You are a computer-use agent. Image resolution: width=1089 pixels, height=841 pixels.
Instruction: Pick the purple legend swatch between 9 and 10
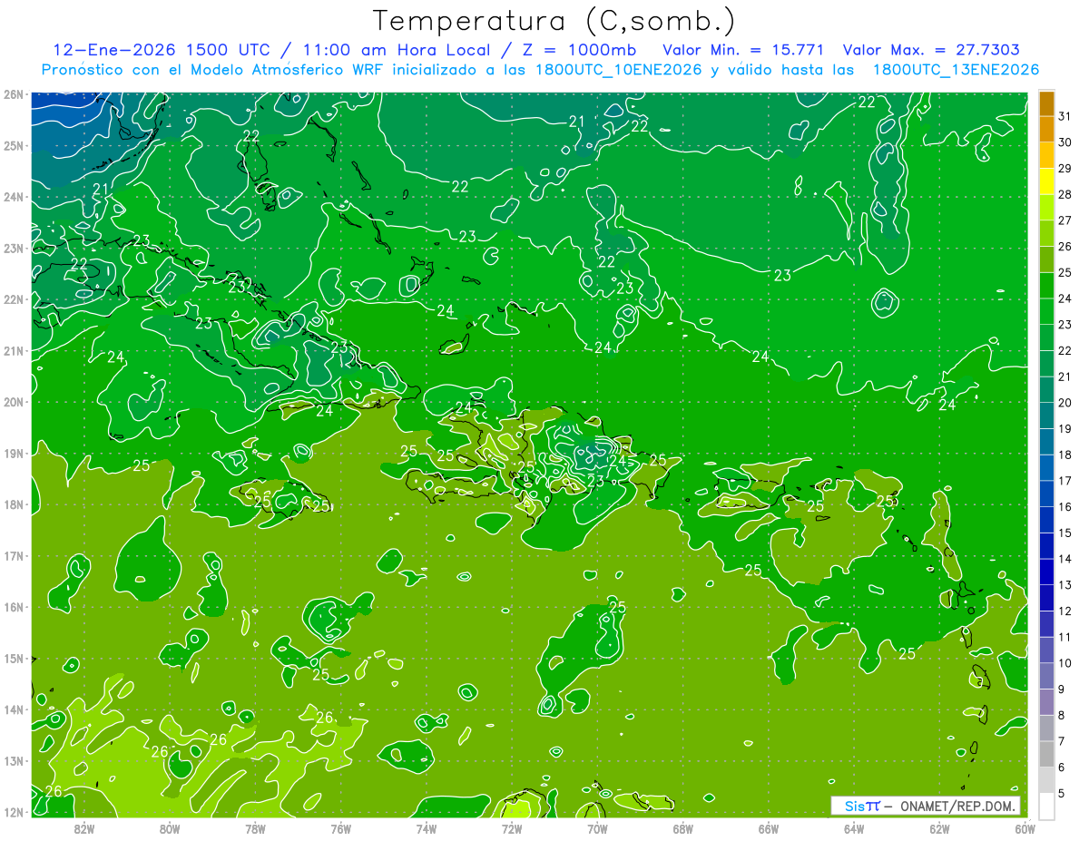click(x=1046, y=676)
